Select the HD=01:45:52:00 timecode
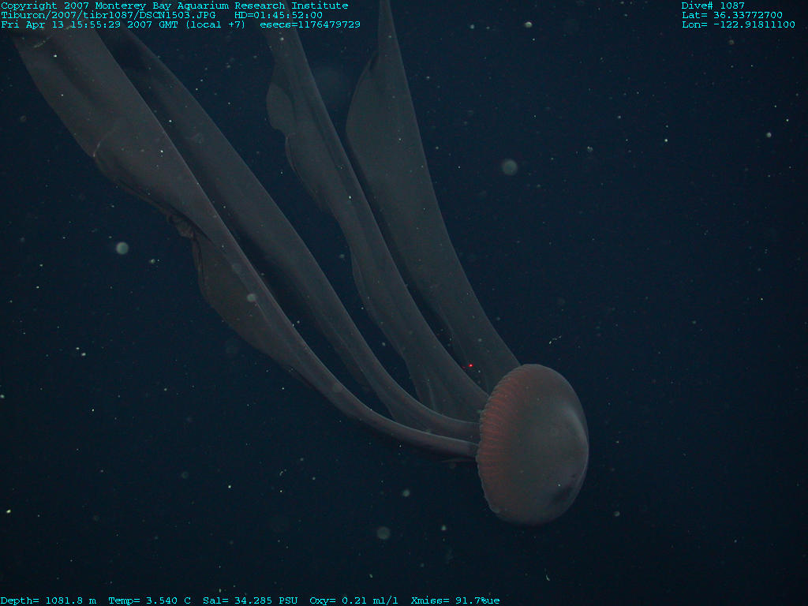 point(279,15)
